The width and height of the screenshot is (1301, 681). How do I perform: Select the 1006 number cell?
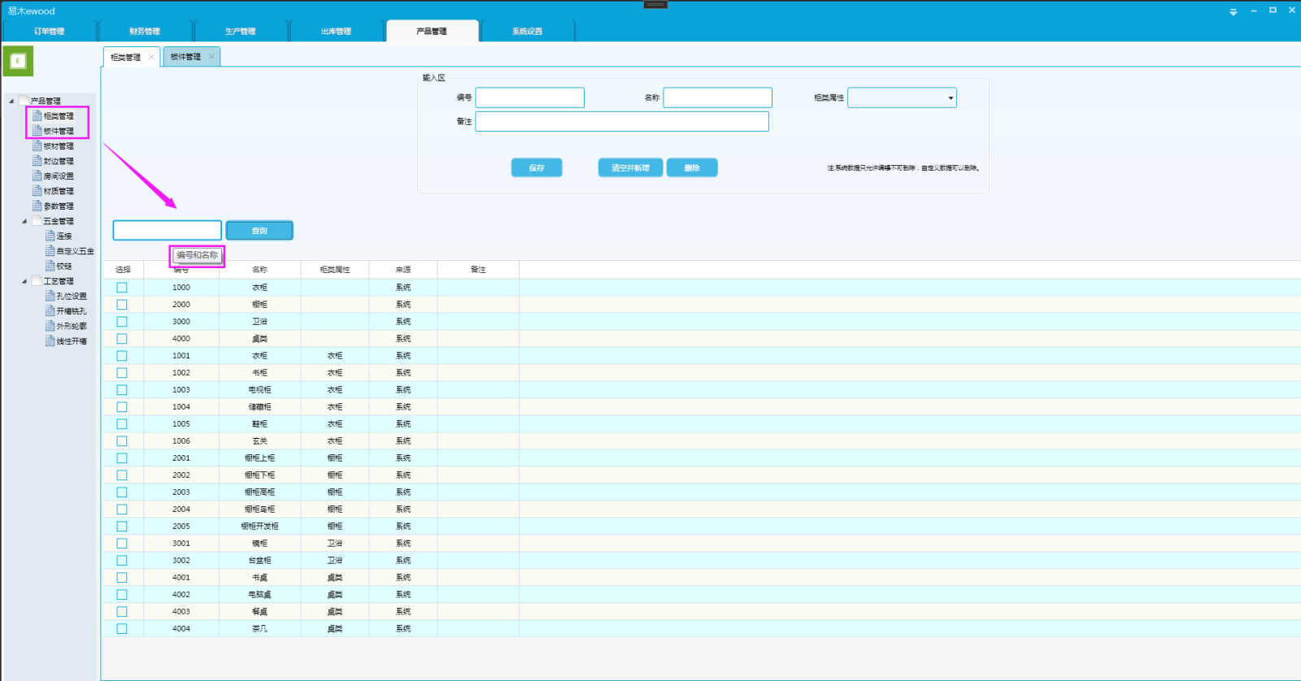click(181, 441)
